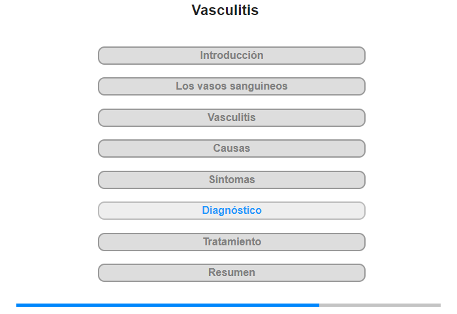Screen dimensions: 457x314
Task: Jump to the Resumen section
Action: click(231, 273)
